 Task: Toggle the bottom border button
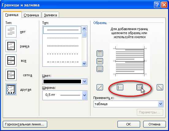tap(100, 69)
